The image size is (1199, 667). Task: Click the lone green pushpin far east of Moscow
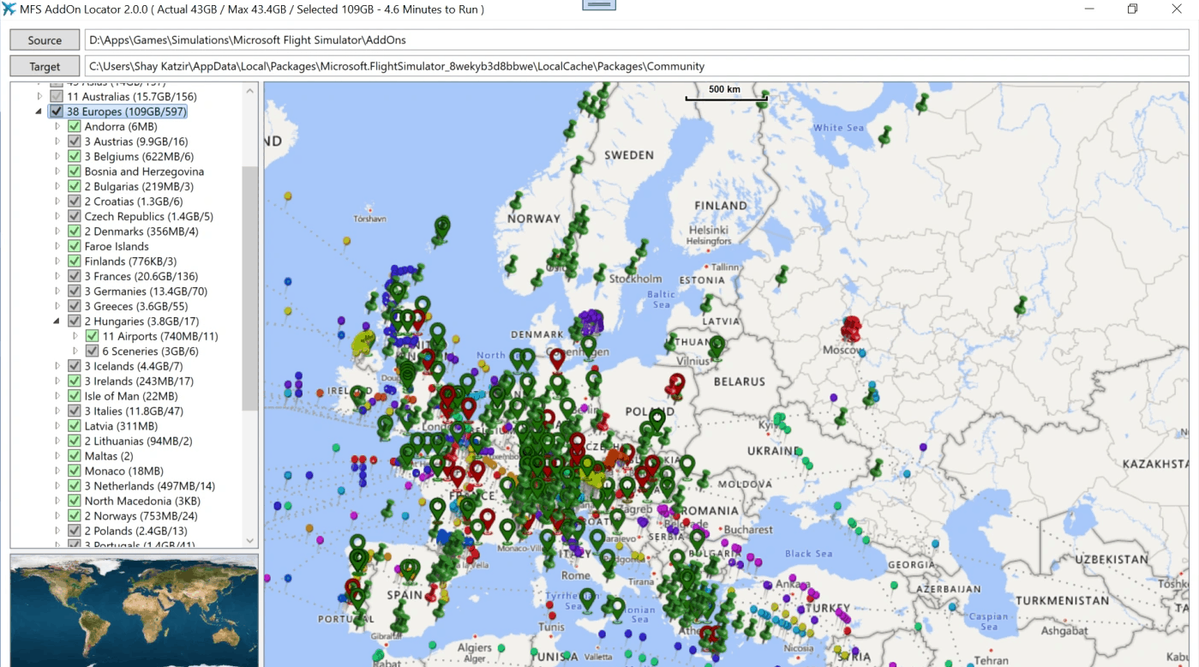pos(1020,304)
